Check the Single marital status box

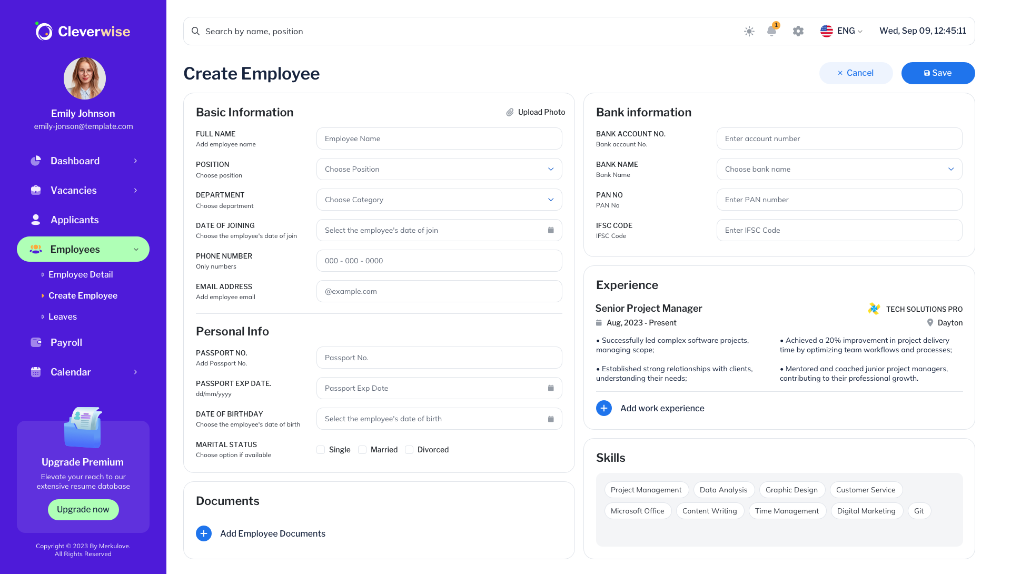tap(320, 449)
